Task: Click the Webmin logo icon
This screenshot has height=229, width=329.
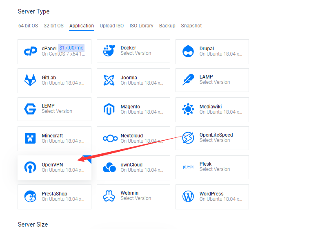Action: pos(109,196)
